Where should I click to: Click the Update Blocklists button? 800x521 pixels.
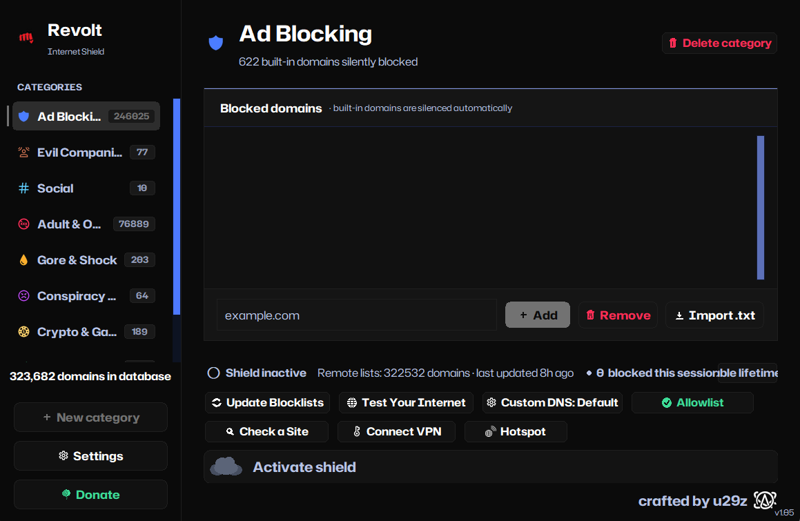pyautogui.click(x=267, y=402)
